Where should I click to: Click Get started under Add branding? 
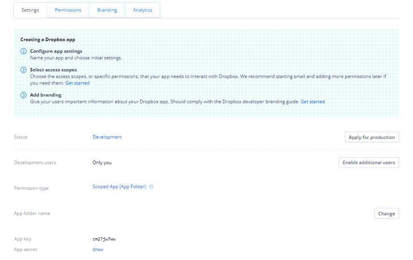pos(312,101)
